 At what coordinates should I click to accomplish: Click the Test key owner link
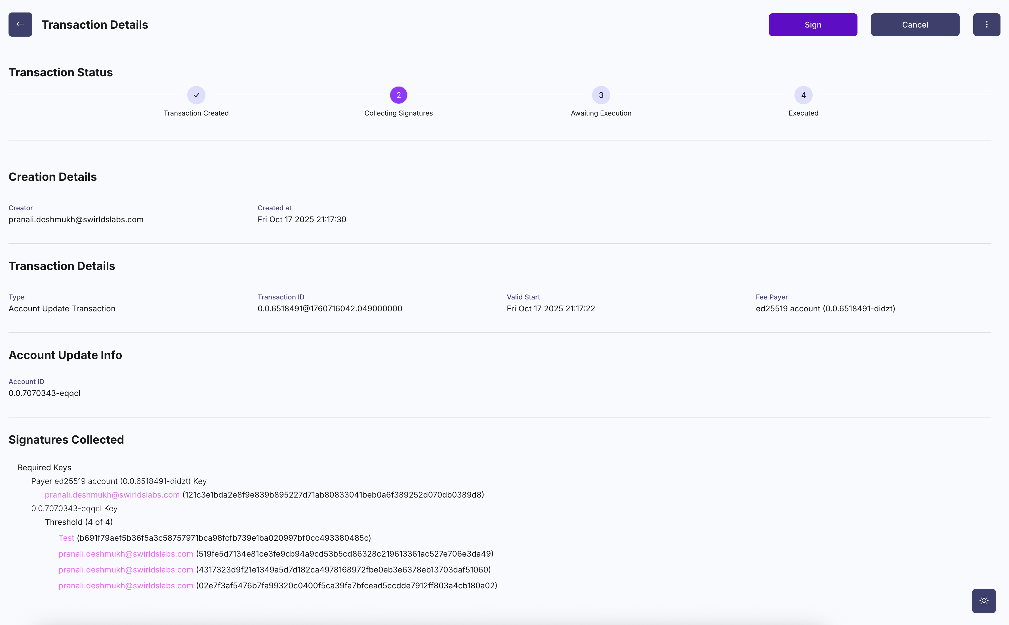tap(66, 538)
